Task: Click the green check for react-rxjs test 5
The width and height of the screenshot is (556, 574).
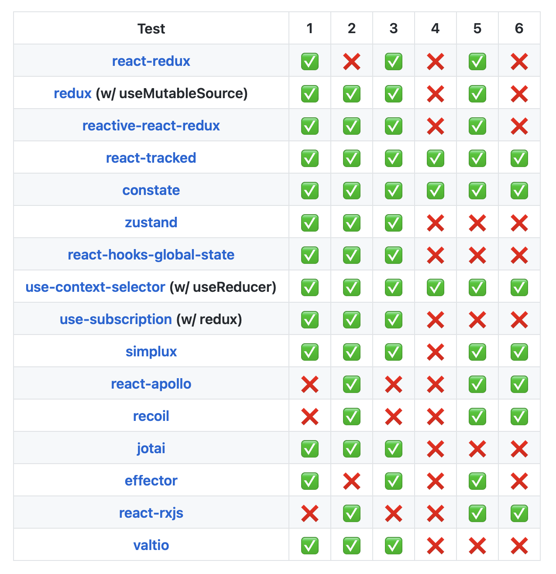Action: click(x=477, y=513)
